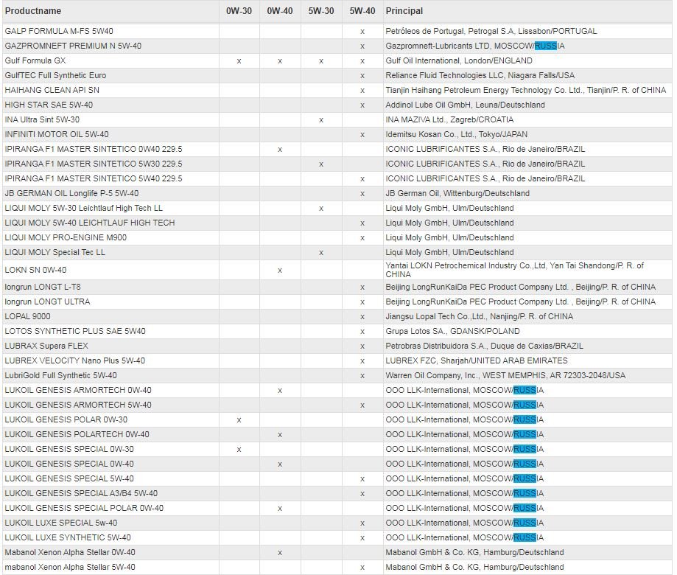Select principal Warren Oil Company, Inc., WEST MEMPHIS
The width and height of the screenshot is (677, 575).
click(x=505, y=375)
